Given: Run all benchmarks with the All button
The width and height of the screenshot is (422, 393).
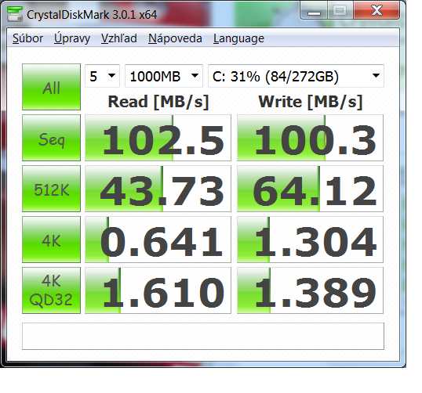Looking at the screenshot, I should point(51,87).
